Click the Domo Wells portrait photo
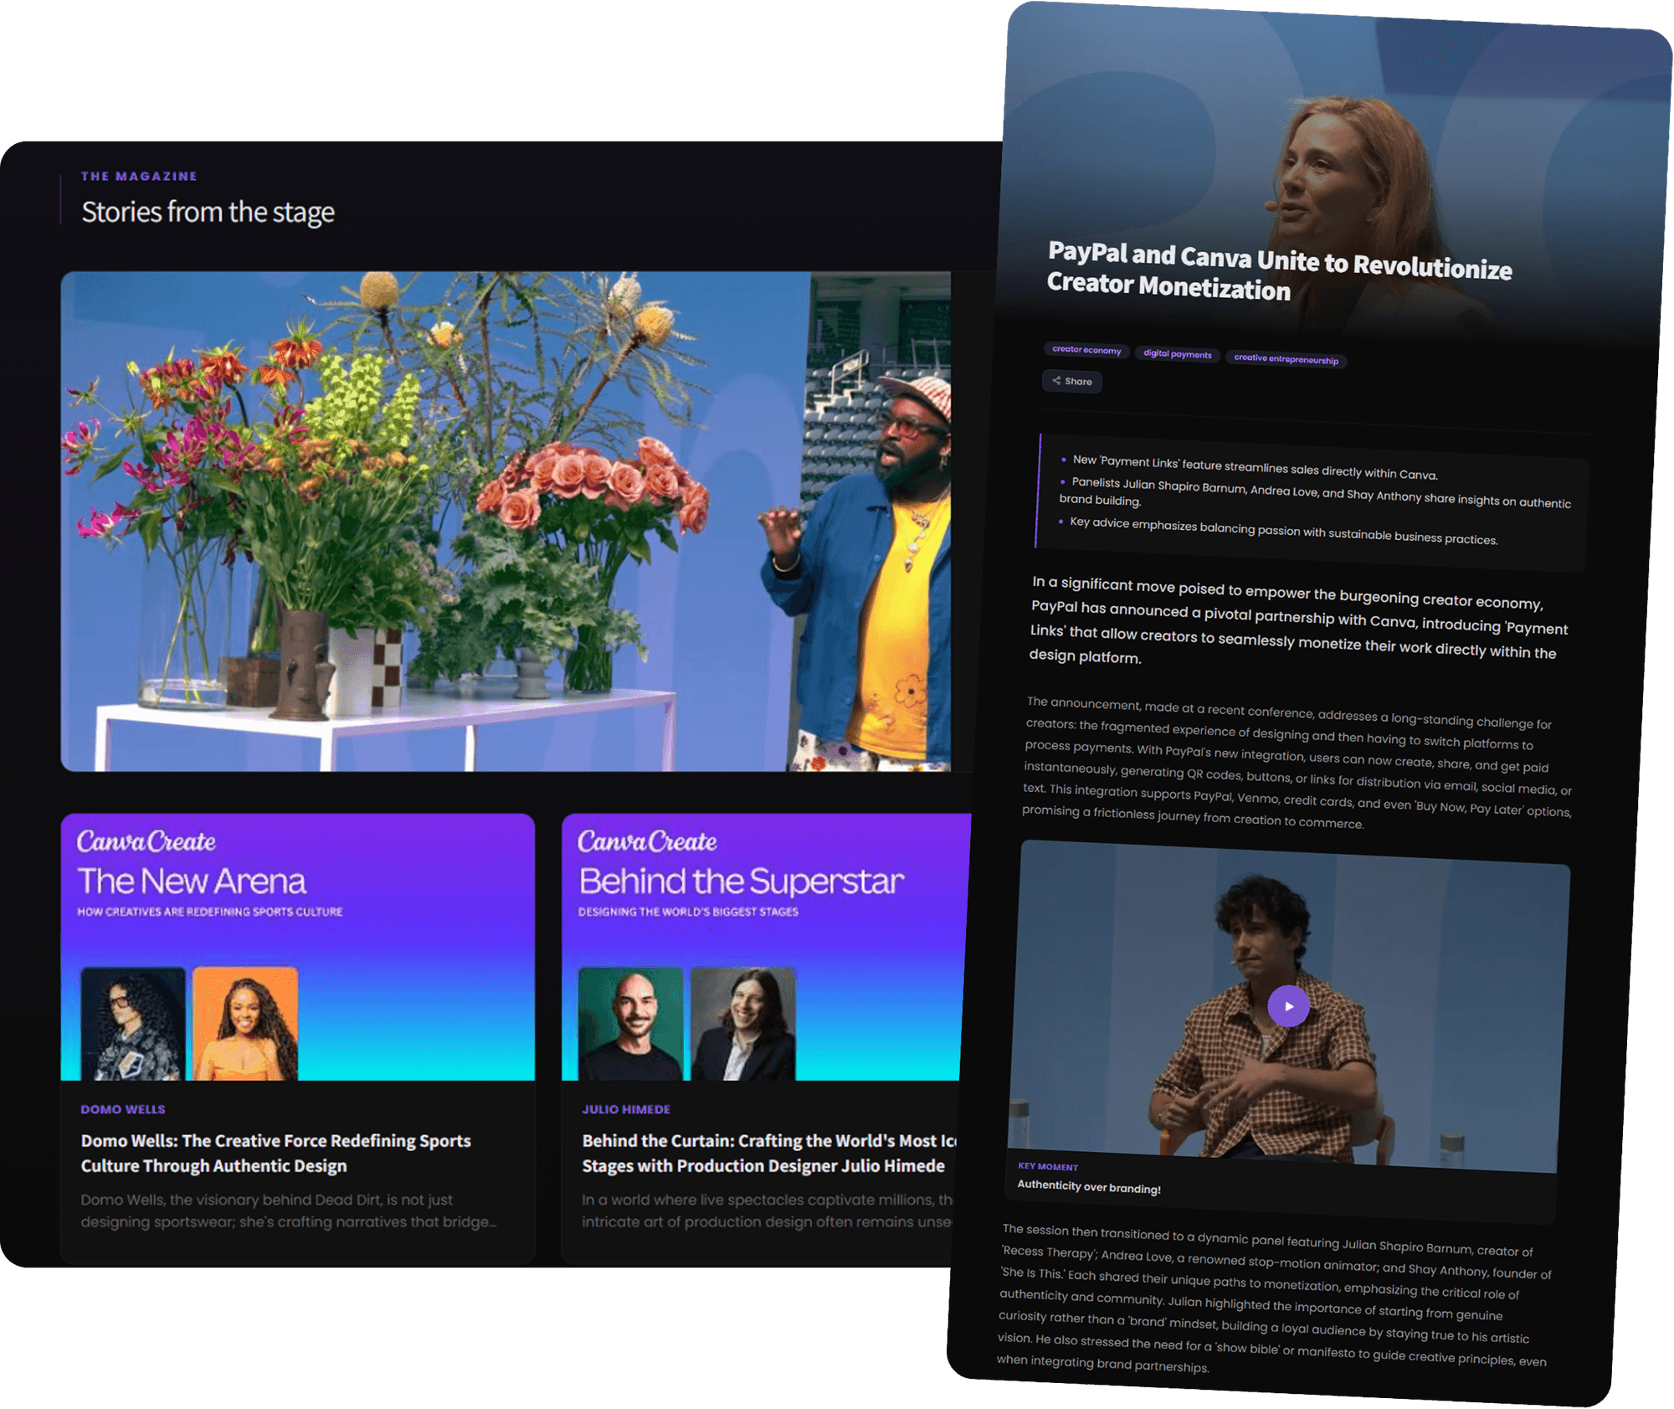1674x1409 pixels. [132, 1023]
